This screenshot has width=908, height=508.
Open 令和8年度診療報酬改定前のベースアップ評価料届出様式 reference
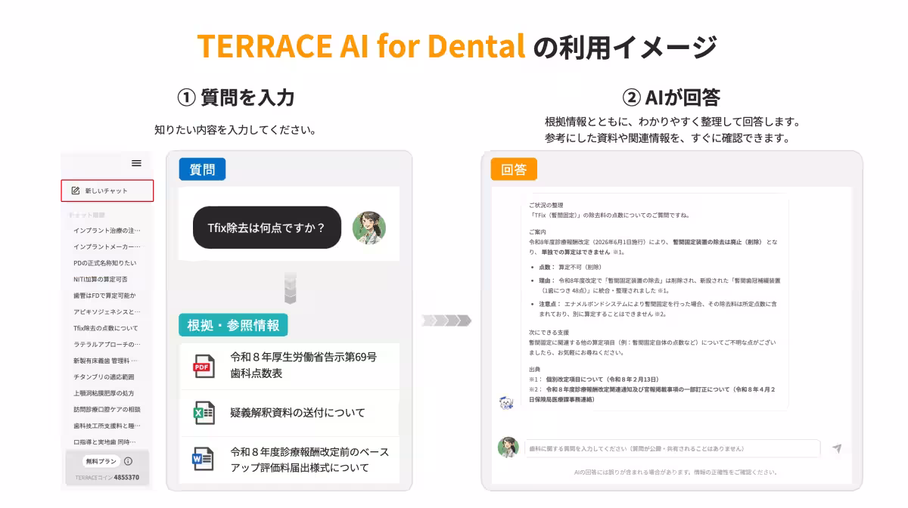point(289,460)
